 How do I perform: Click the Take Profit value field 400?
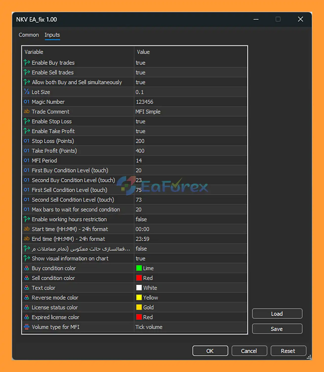[x=140, y=151]
